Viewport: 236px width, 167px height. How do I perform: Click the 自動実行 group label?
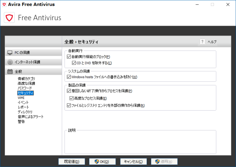click(x=75, y=51)
